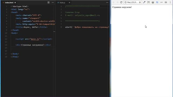The image size is (173, 97).
Task: Click the meta name="viewport" line
Action: 28,18
